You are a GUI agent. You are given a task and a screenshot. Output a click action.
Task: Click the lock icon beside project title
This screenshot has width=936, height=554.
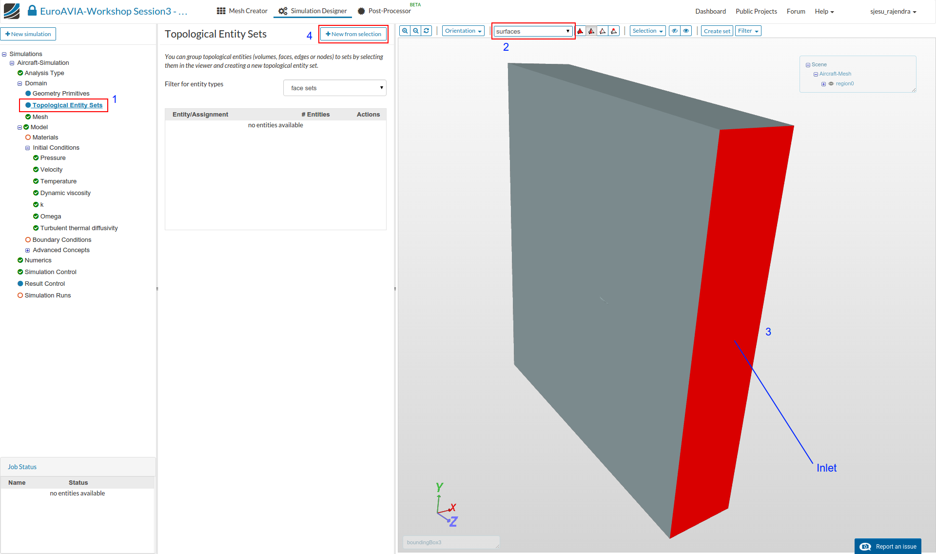(32, 10)
